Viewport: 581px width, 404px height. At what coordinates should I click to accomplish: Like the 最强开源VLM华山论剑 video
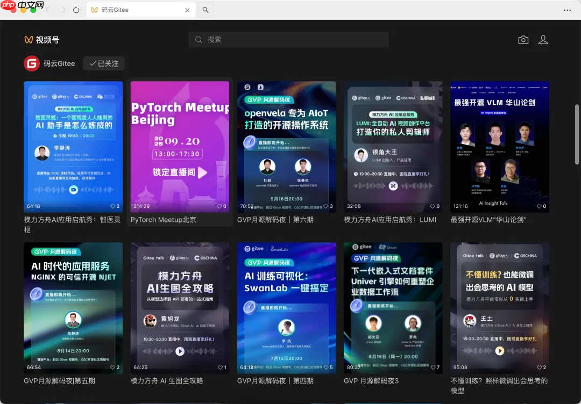click(x=538, y=206)
